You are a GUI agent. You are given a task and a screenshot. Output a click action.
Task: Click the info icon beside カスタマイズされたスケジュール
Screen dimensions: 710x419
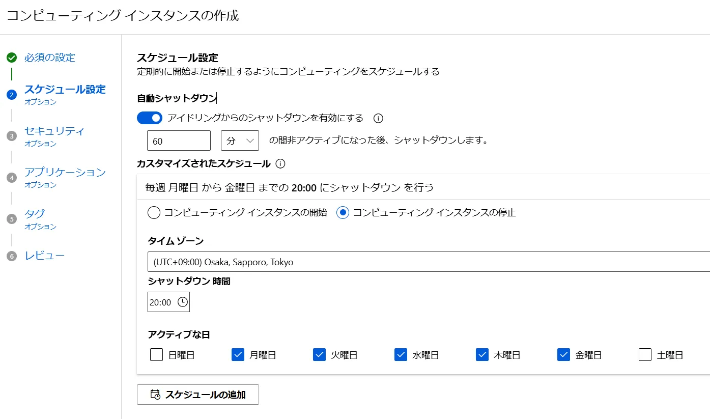click(280, 164)
